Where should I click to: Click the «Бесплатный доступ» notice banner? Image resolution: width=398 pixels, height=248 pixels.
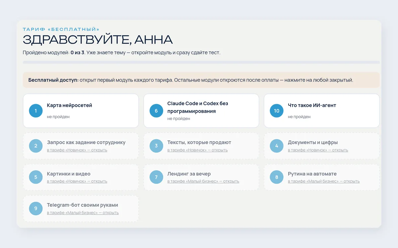(x=201, y=80)
